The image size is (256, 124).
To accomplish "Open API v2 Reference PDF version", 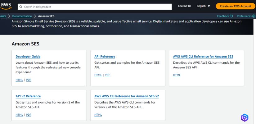I will coord(29,115).
